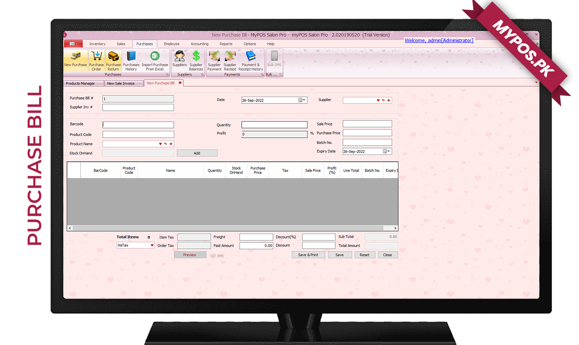Click the Purchase Order cart icon
579x345 pixels.
tap(96, 60)
